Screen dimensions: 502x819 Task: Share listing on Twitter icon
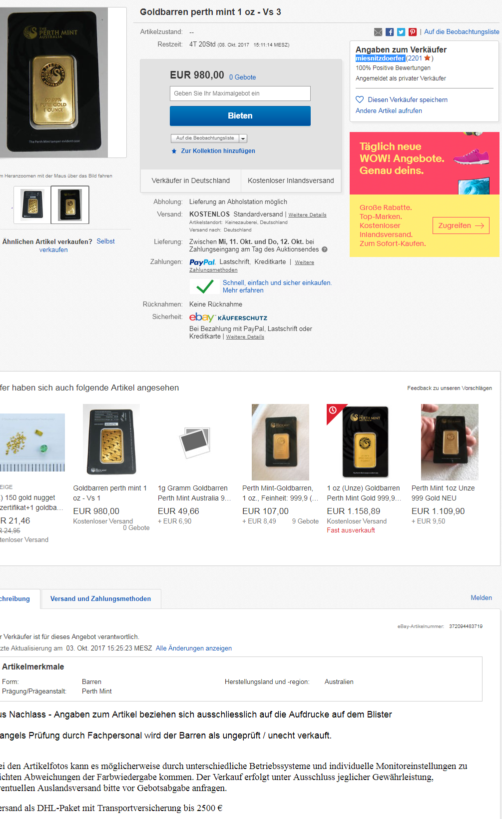coord(401,32)
